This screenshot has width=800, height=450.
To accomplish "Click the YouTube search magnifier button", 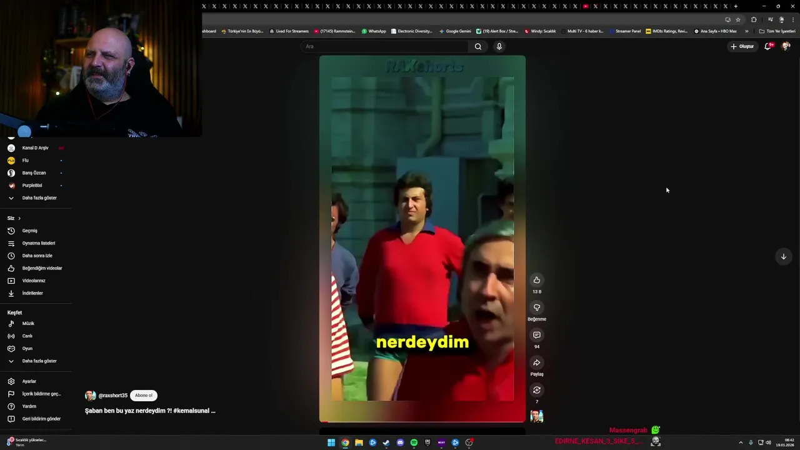I will coord(478,46).
